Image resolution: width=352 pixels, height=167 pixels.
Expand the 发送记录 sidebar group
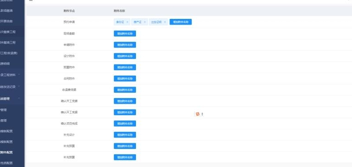point(19,86)
